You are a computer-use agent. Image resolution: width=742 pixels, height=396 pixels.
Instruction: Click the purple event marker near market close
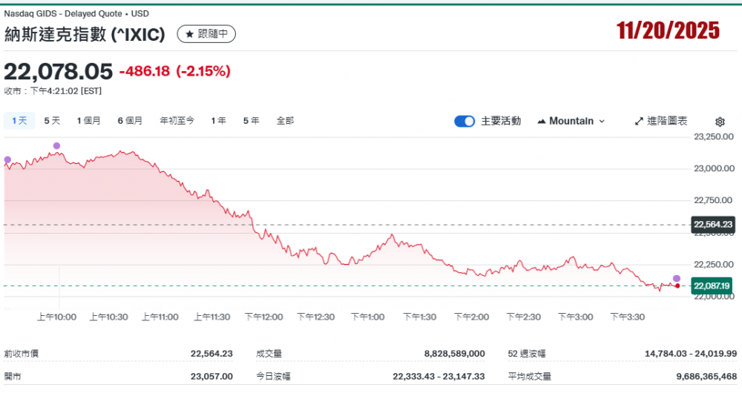click(677, 278)
